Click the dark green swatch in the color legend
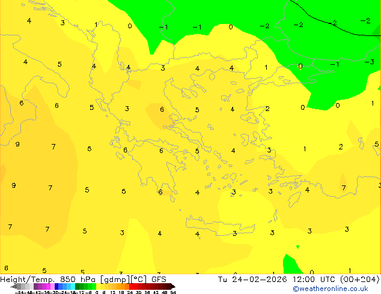The height and width of the screenshot is (294, 381). pyautogui.click(x=78, y=287)
